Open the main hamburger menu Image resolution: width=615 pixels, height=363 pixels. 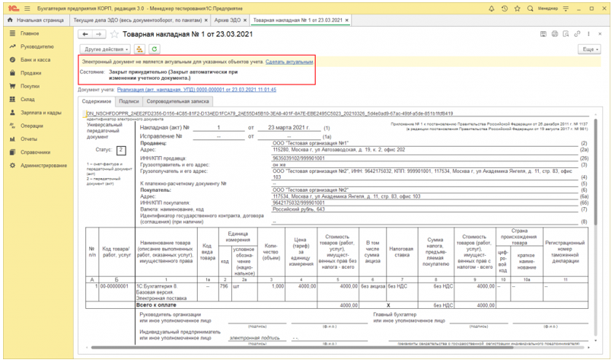pos(27,8)
